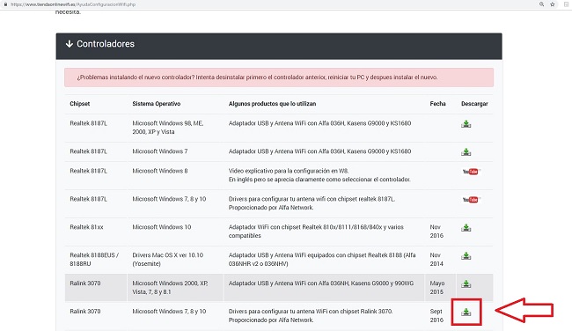Click the browser zoom magnifier icon

coord(542,4)
